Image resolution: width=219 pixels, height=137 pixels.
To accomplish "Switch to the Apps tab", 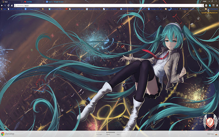I will coord(11,2).
